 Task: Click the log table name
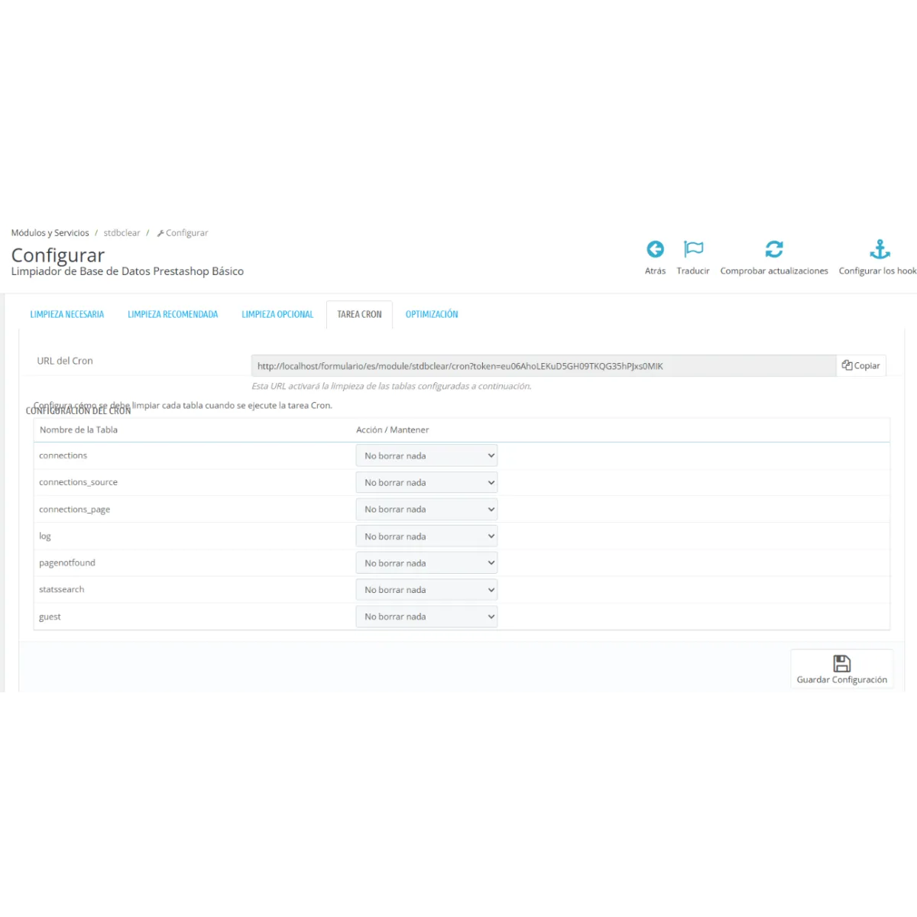(x=45, y=536)
